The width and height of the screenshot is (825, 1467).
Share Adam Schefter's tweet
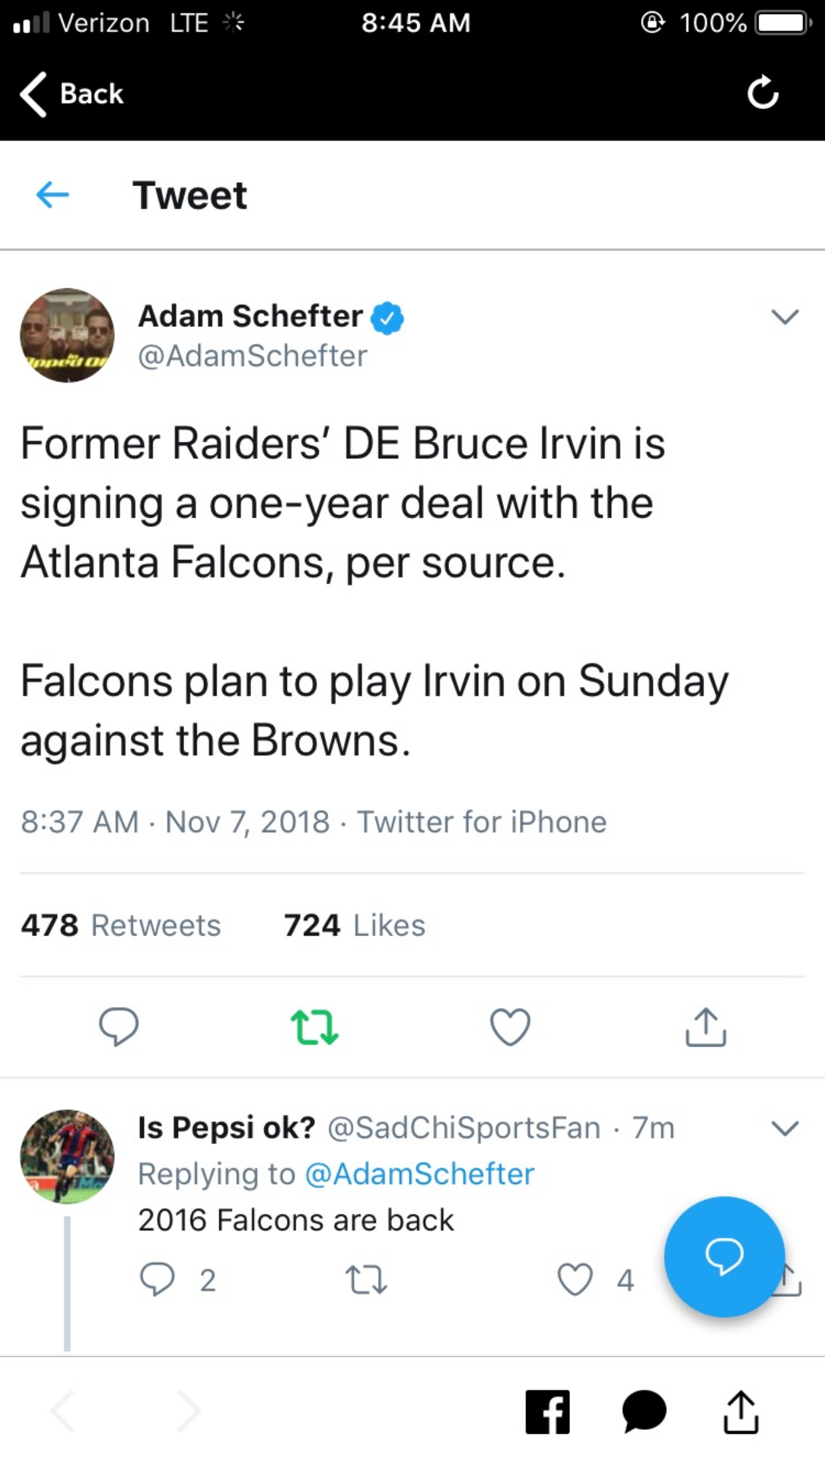pyautogui.click(x=705, y=1027)
